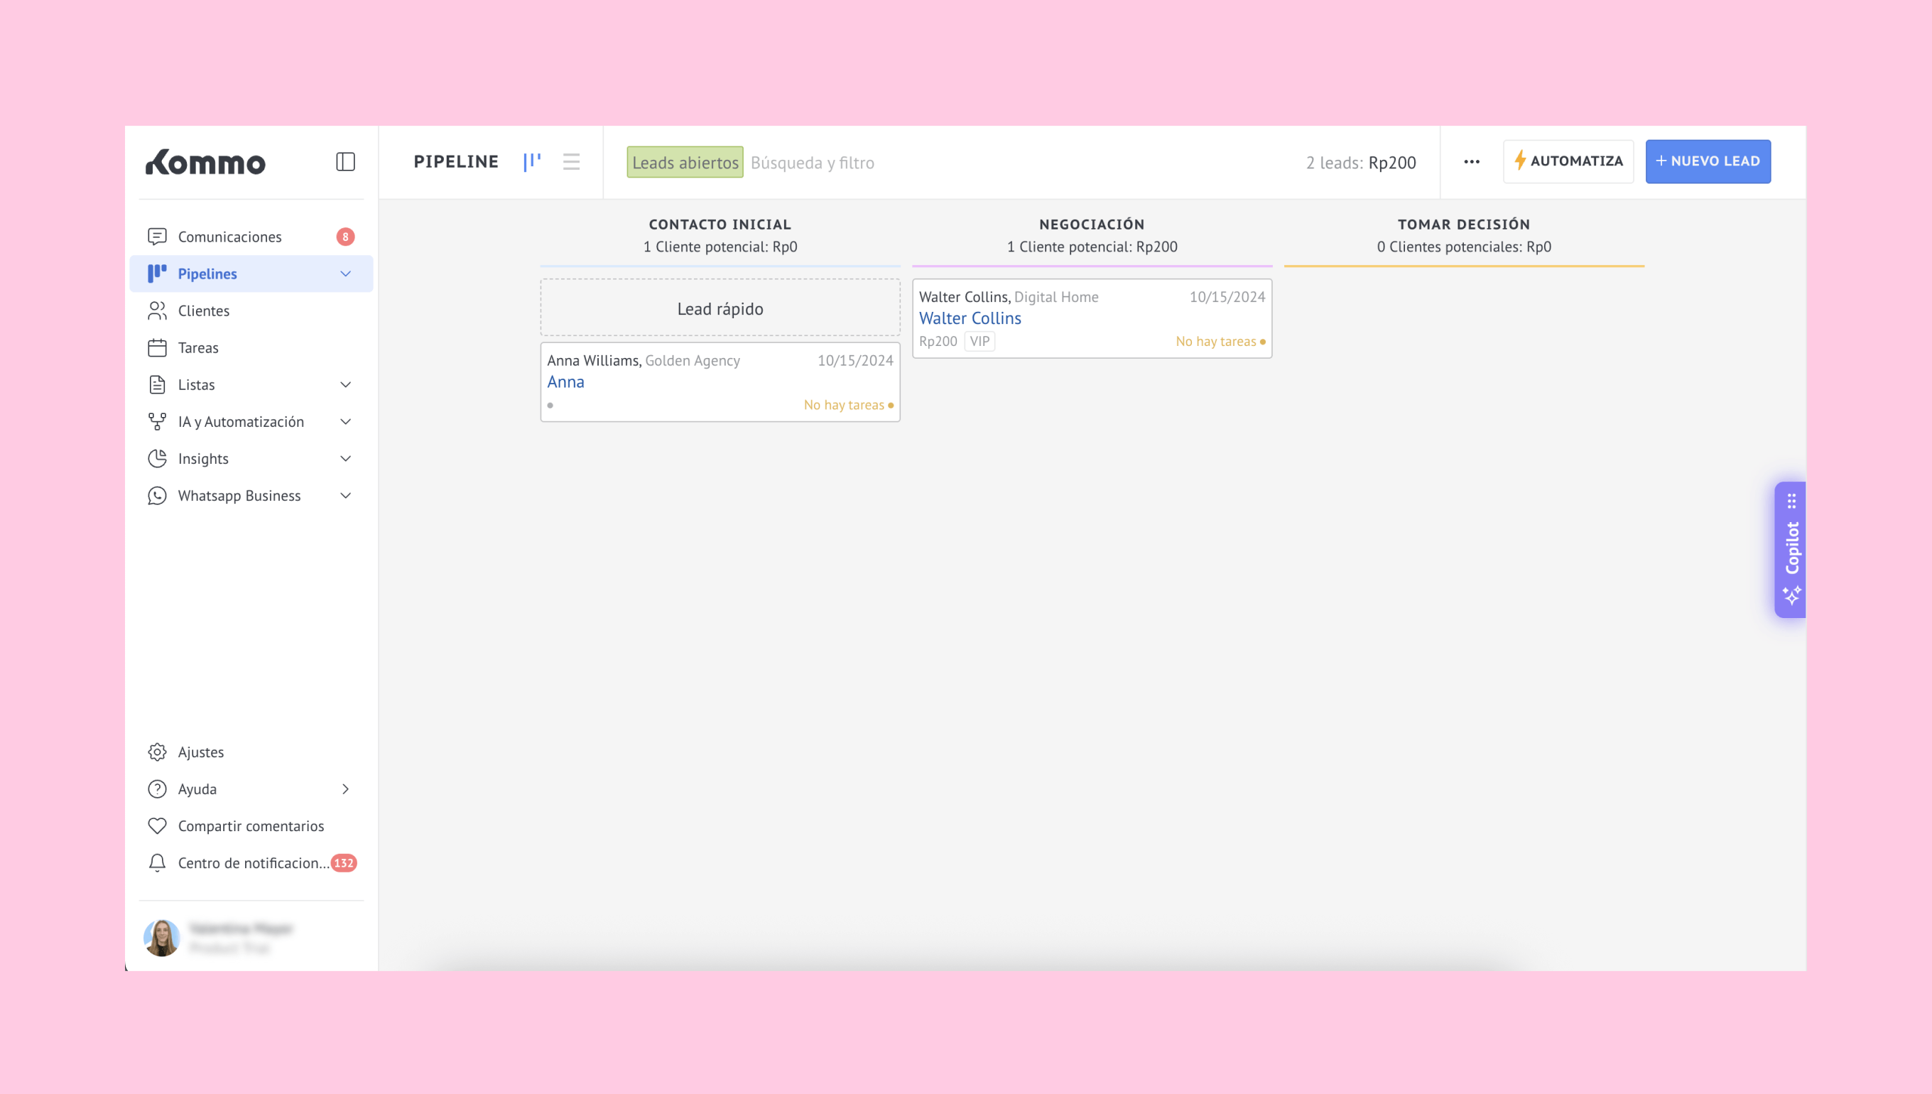The image size is (1932, 1094).
Task: Click the Comunicaciones chat icon
Action: tap(157, 237)
